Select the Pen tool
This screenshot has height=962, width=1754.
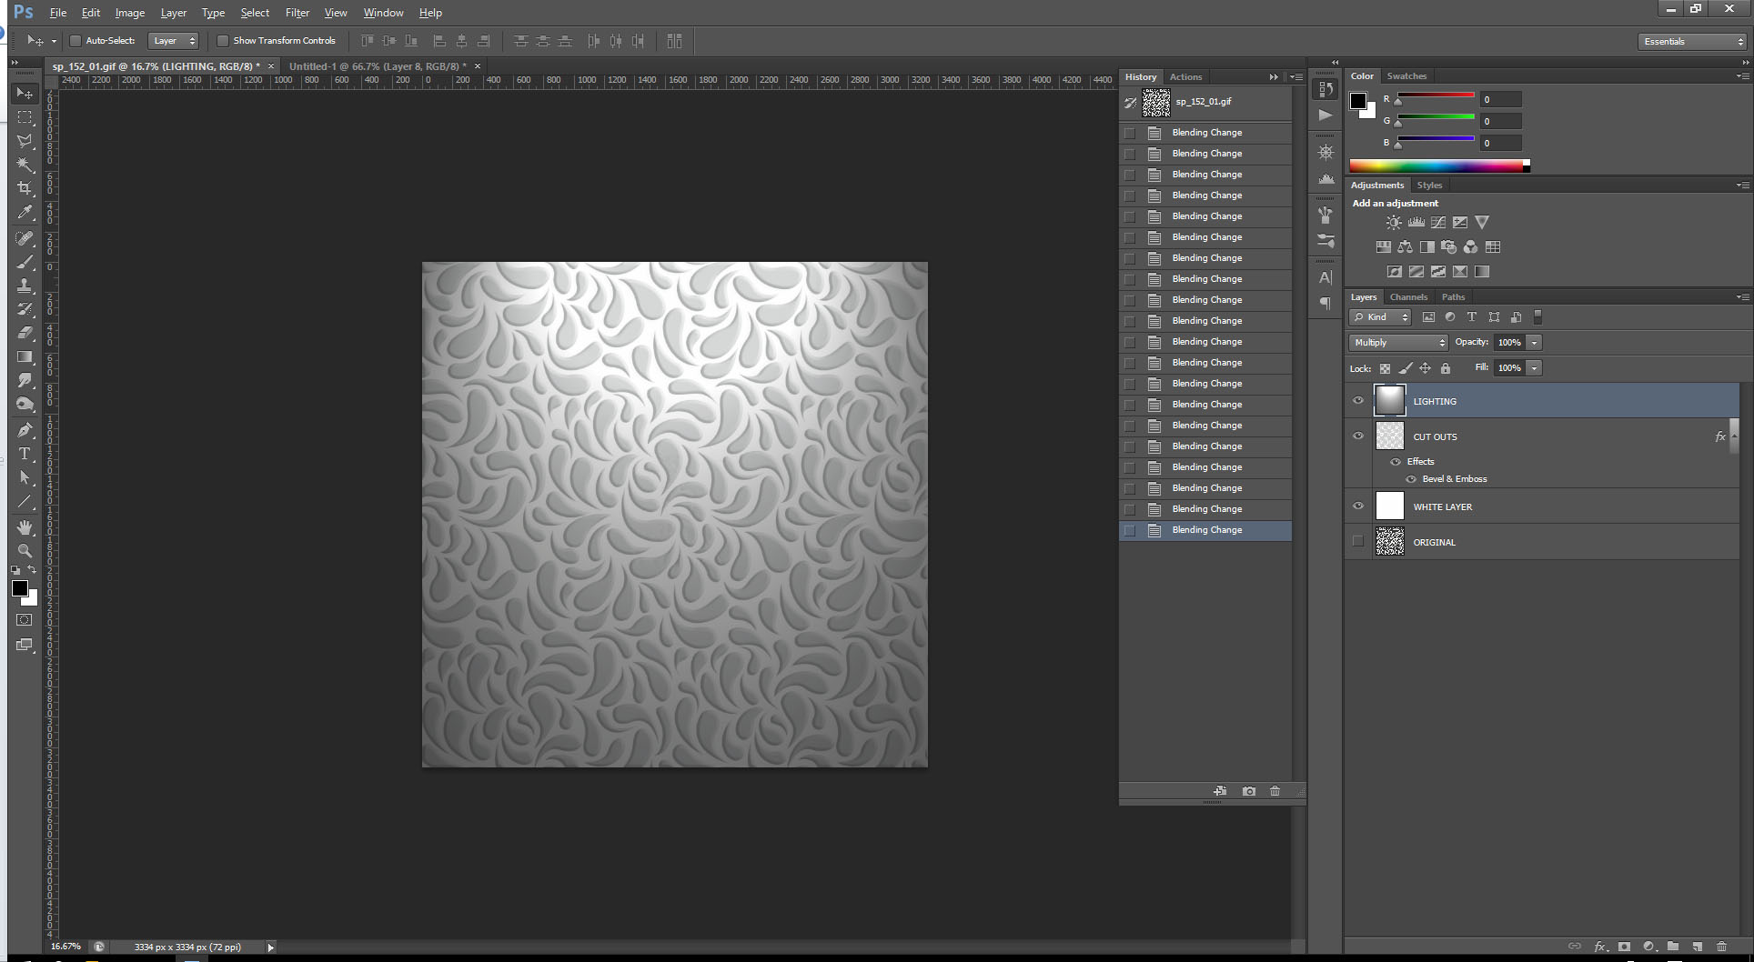tap(25, 430)
